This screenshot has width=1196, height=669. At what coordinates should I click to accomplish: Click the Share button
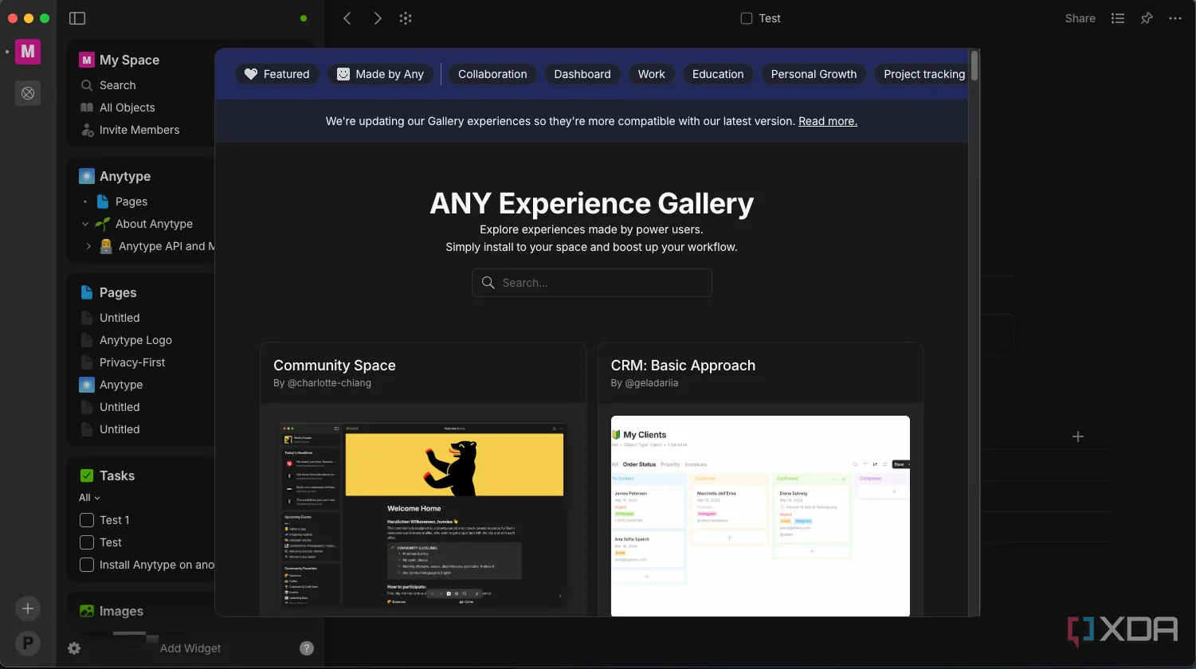point(1080,18)
